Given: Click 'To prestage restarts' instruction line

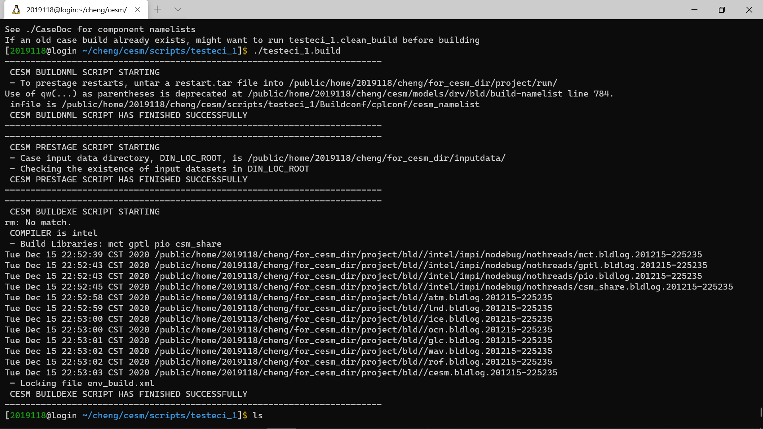Looking at the screenshot, I should 284,83.
